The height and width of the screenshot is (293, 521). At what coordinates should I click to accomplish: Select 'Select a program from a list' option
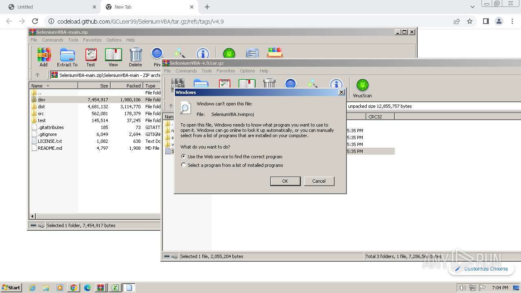point(184,165)
